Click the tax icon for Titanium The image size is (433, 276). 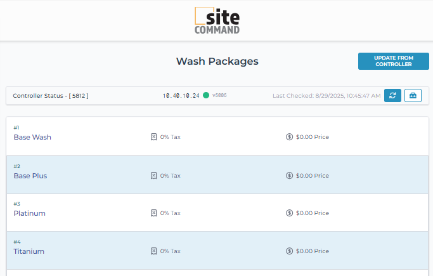click(153, 251)
